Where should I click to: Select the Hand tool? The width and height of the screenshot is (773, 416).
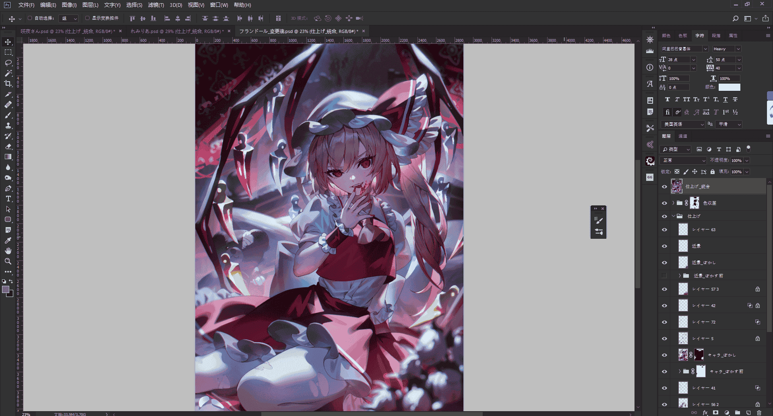[x=8, y=251]
